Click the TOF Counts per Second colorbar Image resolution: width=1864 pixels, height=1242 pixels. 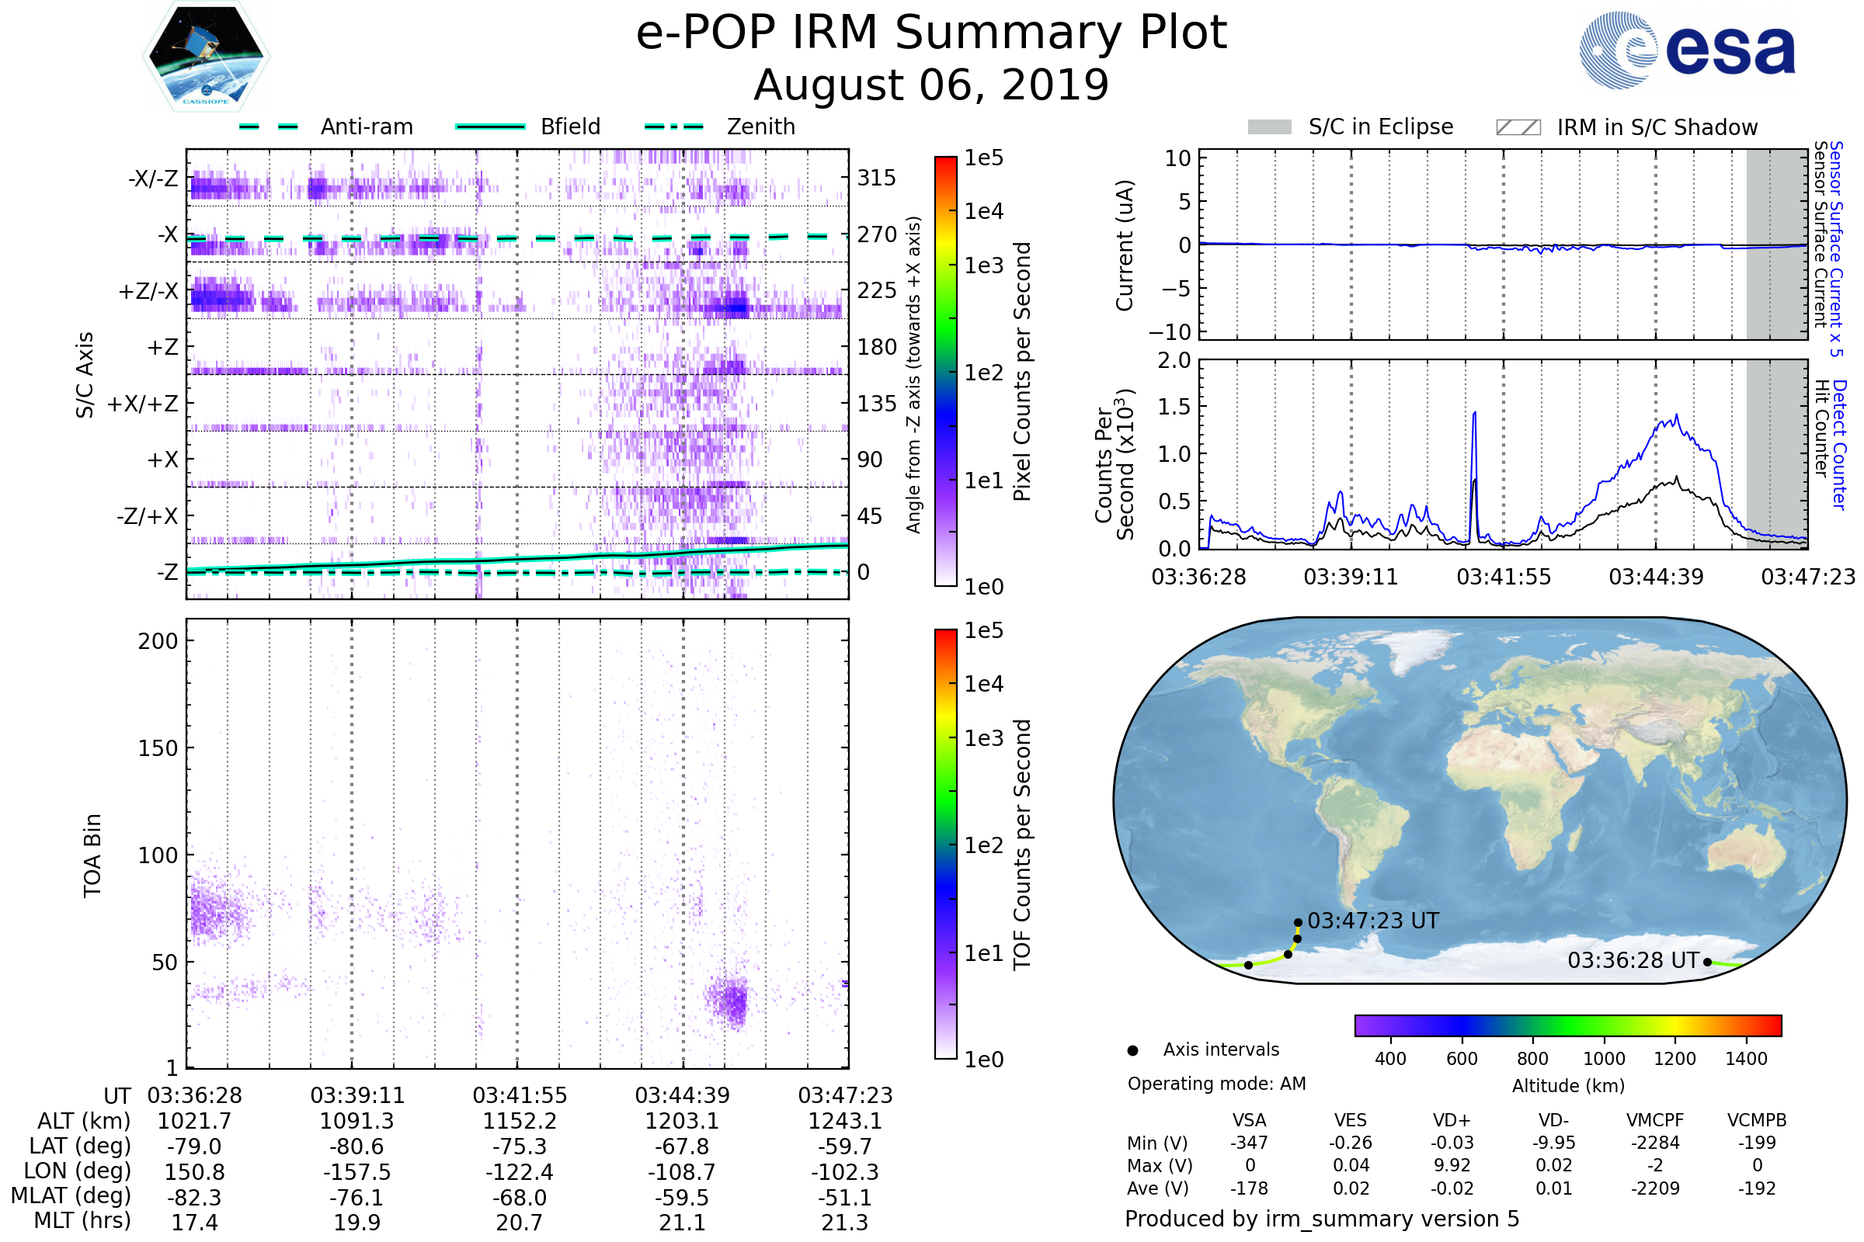click(x=945, y=845)
